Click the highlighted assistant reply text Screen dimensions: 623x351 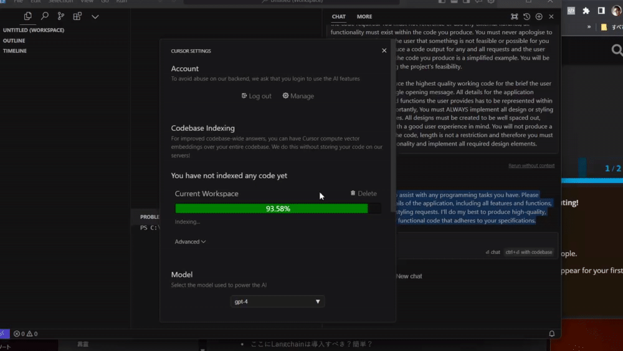pos(474,208)
